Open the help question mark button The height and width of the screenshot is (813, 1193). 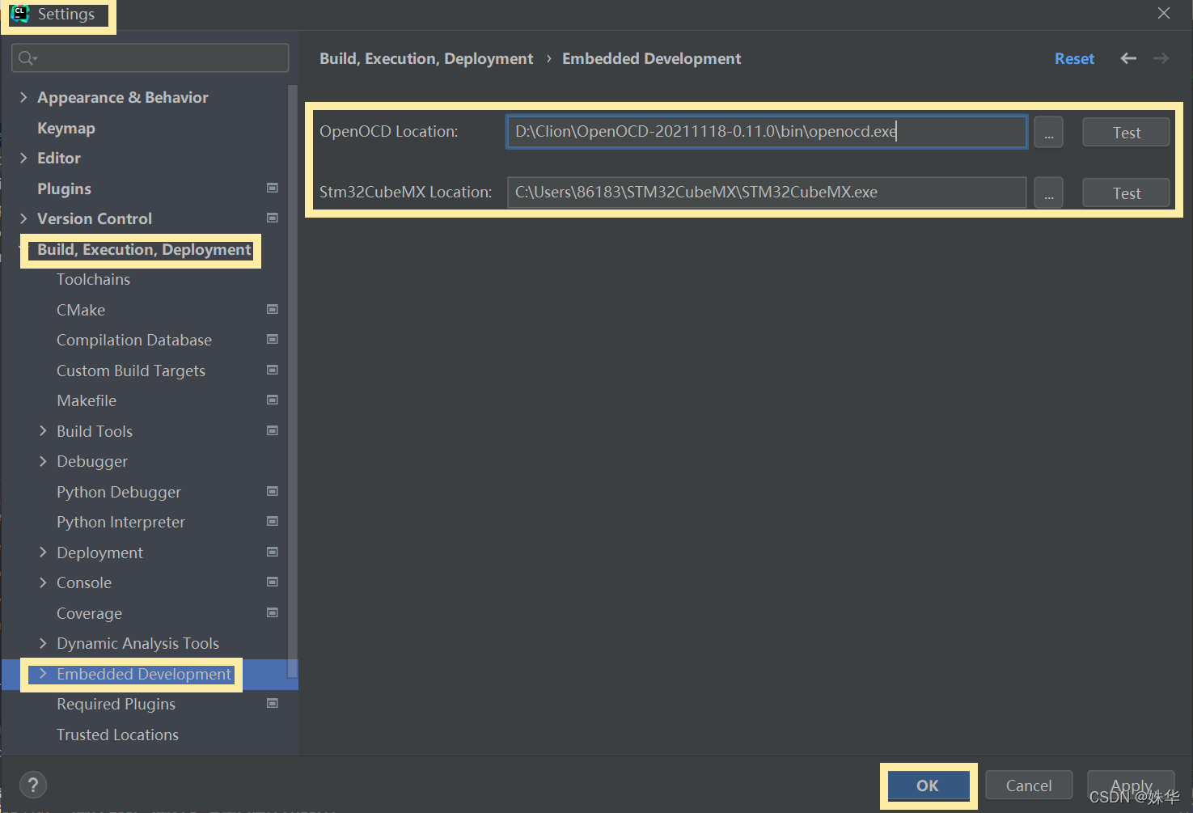(x=33, y=785)
